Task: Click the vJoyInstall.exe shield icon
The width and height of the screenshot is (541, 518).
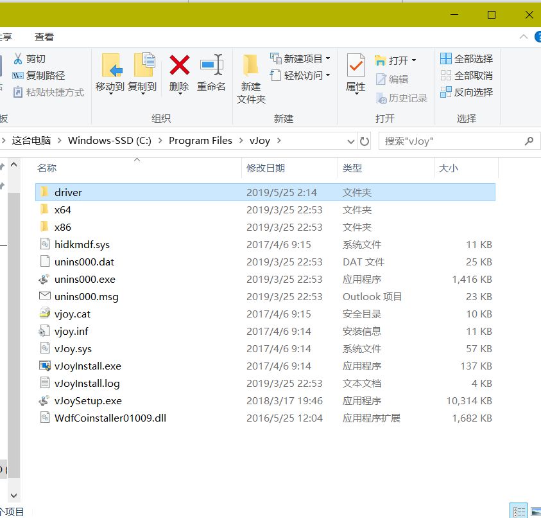Action: pos(45,366)
